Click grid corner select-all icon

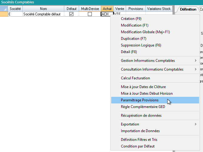point(4,9)
